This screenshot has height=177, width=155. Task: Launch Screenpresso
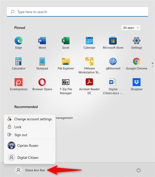(18, 84)
